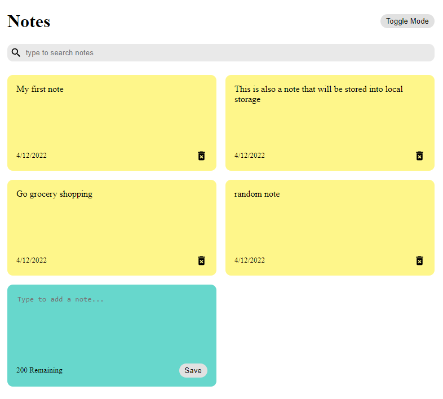Click the "random note" text
Image resolution: width=443 pixels, height=399 pixels.
[257, 194]
